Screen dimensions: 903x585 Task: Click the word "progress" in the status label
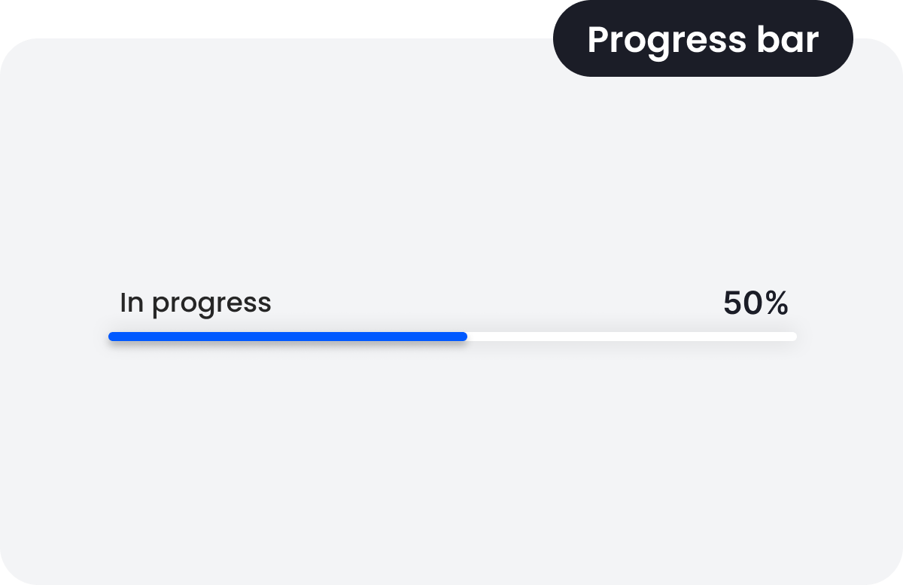211,304
